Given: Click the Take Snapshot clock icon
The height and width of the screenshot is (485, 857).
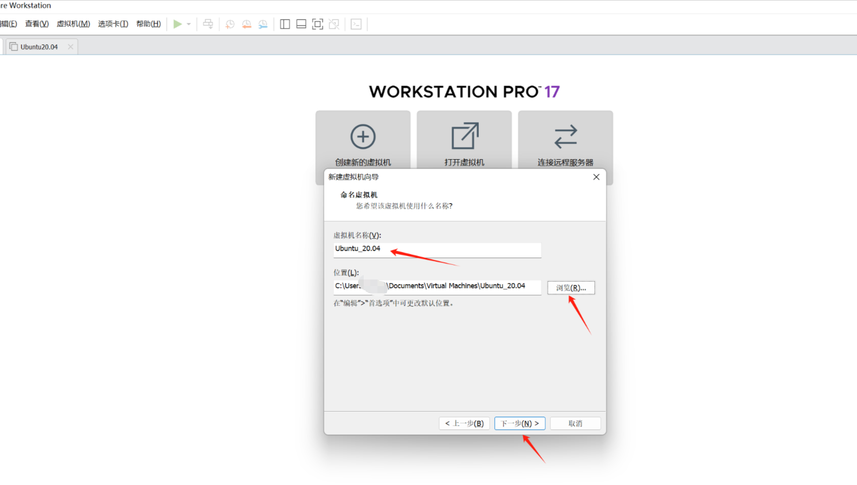Looking at the screenshot, I should click(x=230, y=24).
